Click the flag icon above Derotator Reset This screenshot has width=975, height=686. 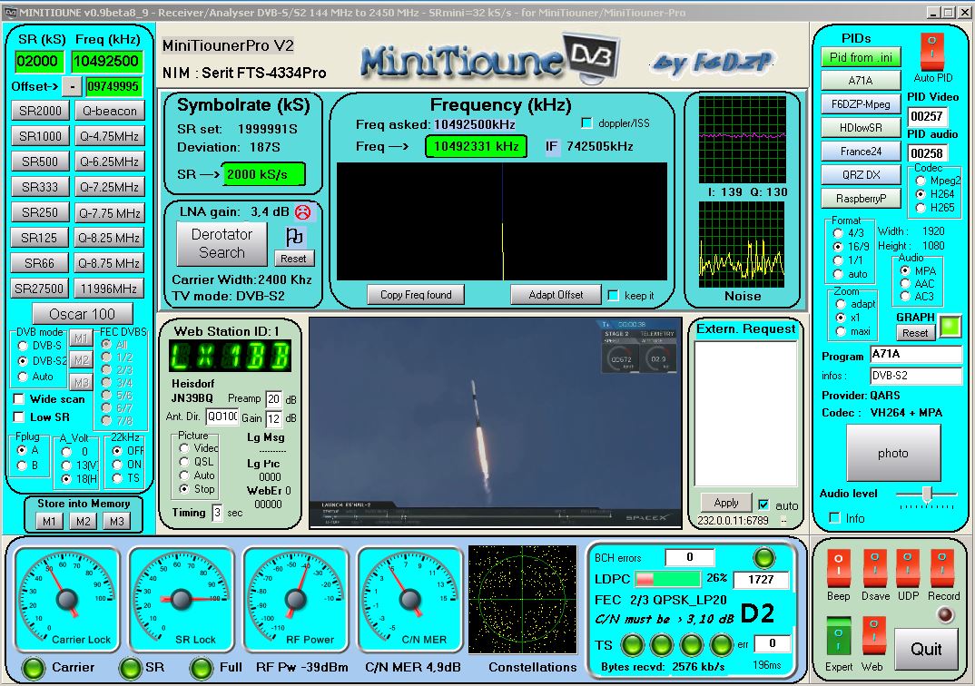tap(293, 237)
